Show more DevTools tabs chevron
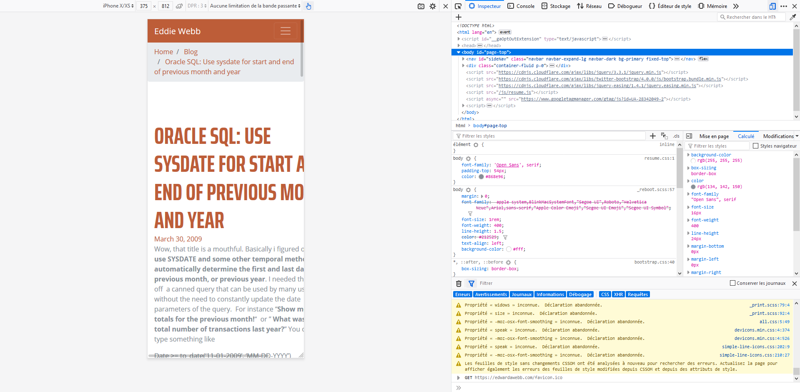Viewport: 800px width, 392px height. (736, 6)
